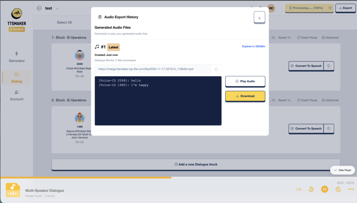Screen dimensions: 357x203
Task: Pause the Multi-Speaker Dialogue playback
Action: pos(324,189)
